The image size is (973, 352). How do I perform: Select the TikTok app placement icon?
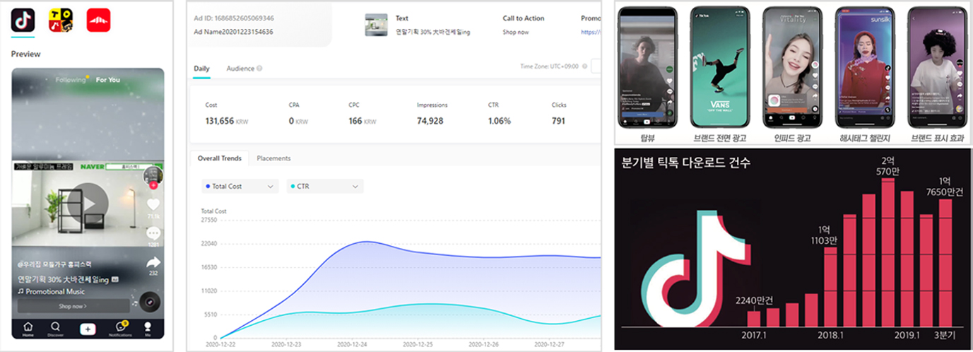23,21
